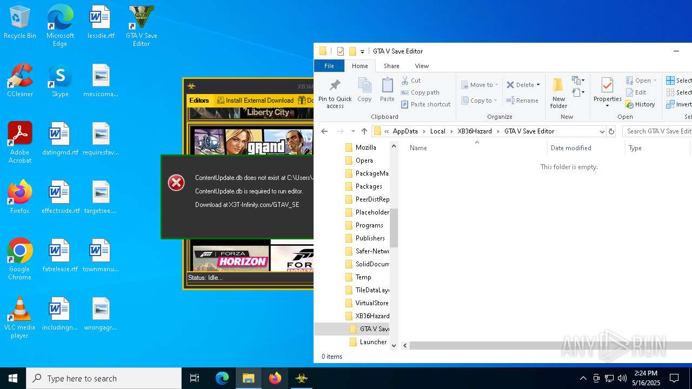
Task: Open Microsoft Edge desktop shortcut
Action: 60,26
